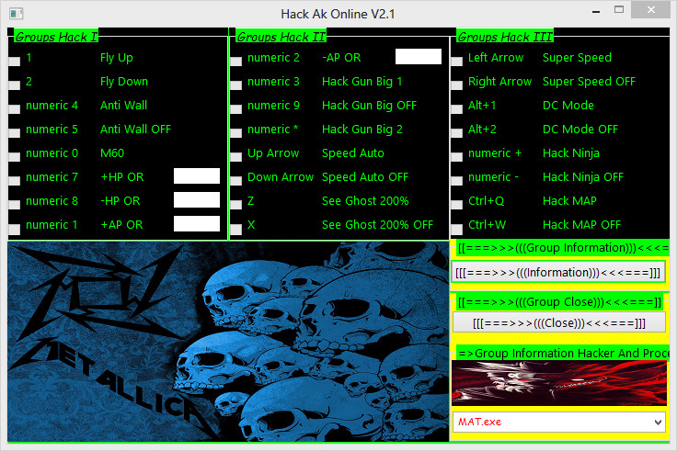Open the MAT.exe process dropdown

click(x=558, y=422)
